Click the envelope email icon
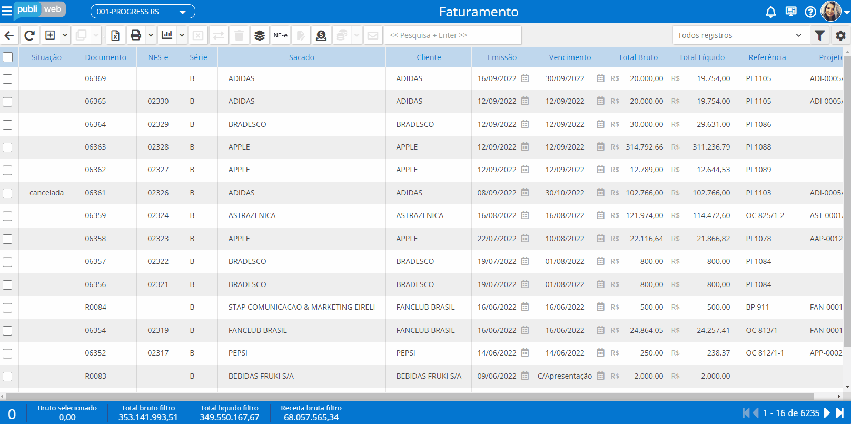This screenshot has width=851, height=424. pyautogui.click(x=373, y=35)
